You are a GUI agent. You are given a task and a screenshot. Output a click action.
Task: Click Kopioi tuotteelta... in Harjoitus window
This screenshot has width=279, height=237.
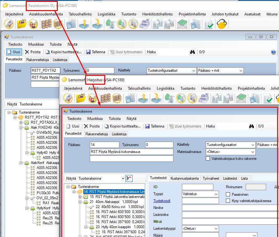tap(123, 126)
